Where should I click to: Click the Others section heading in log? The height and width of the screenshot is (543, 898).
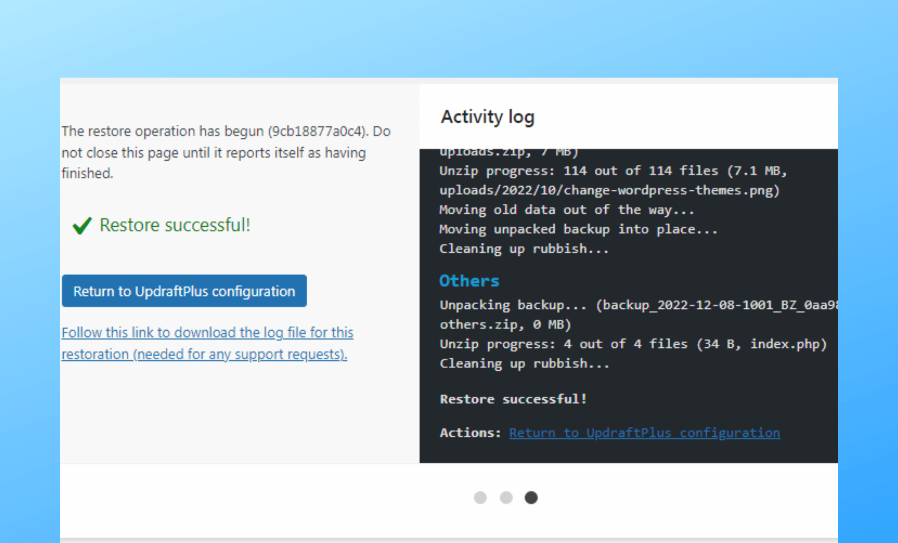point(469,281)
